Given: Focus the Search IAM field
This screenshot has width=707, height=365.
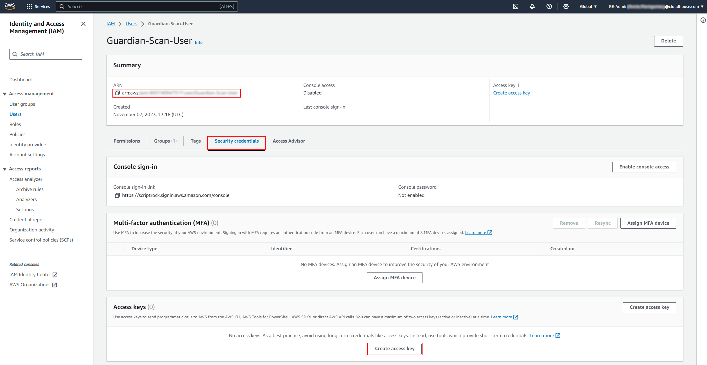Looking at the screenshot, I should point(46,54).
